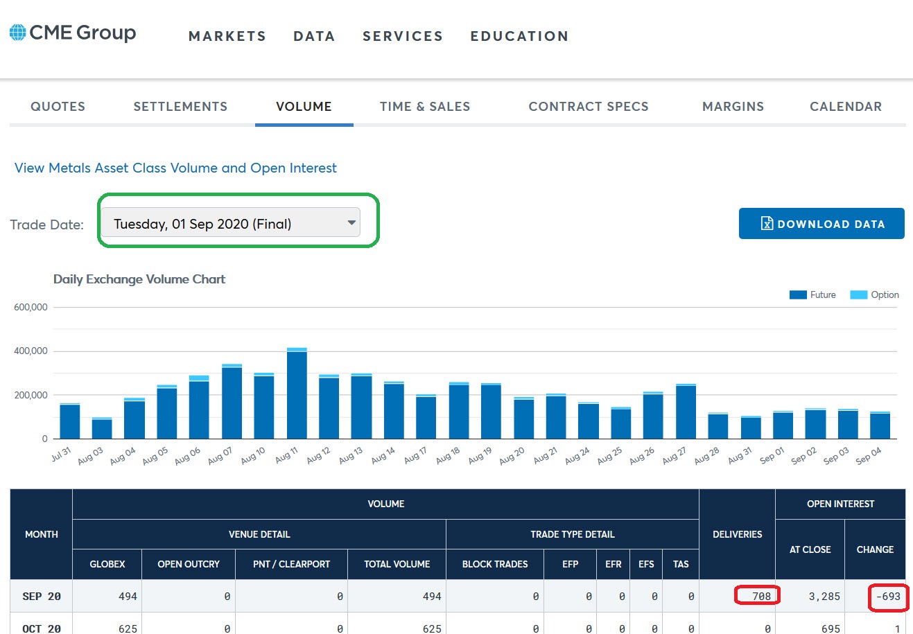Click the Future legend color box

[x=798, y=294]
